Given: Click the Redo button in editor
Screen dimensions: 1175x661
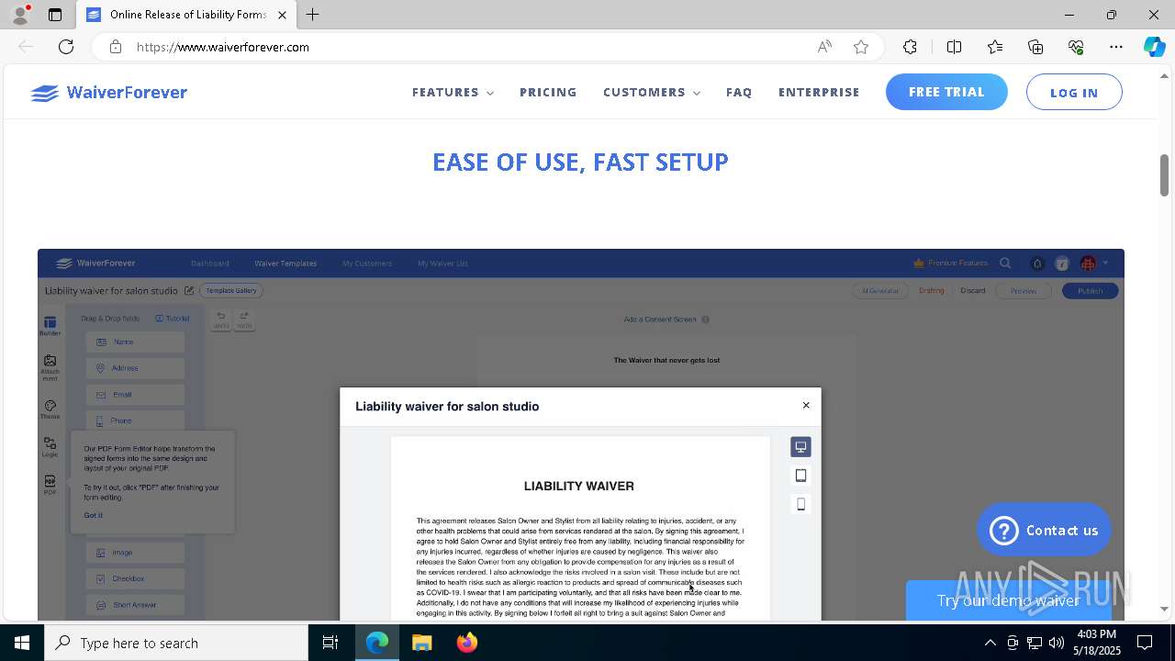Looking at the screenshot, I should tap(244, 319).
